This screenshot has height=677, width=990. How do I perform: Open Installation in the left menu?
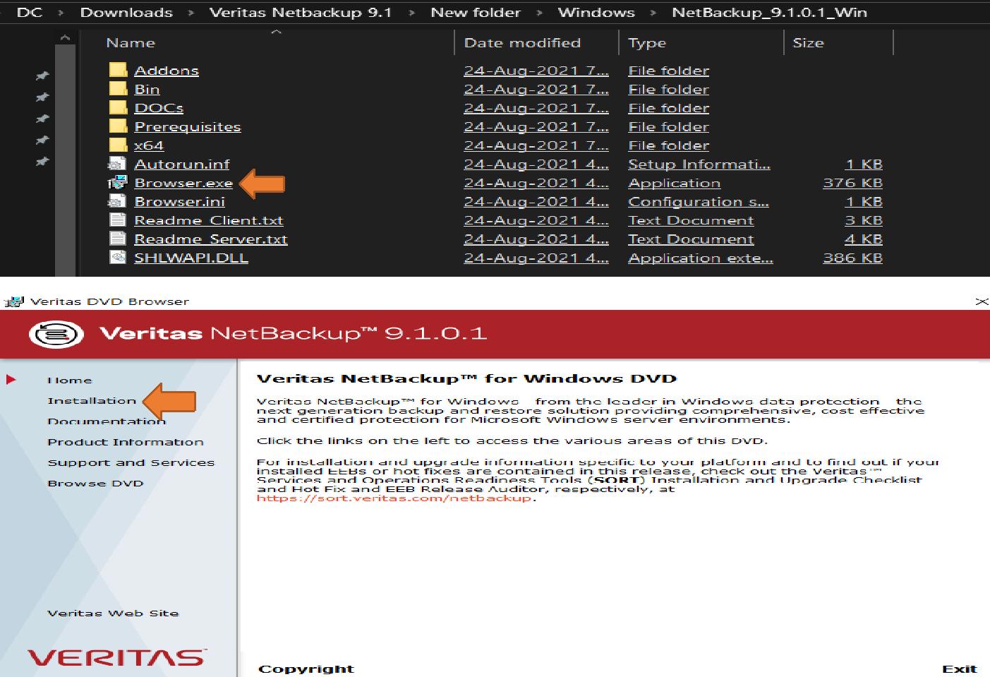(92, 401)
